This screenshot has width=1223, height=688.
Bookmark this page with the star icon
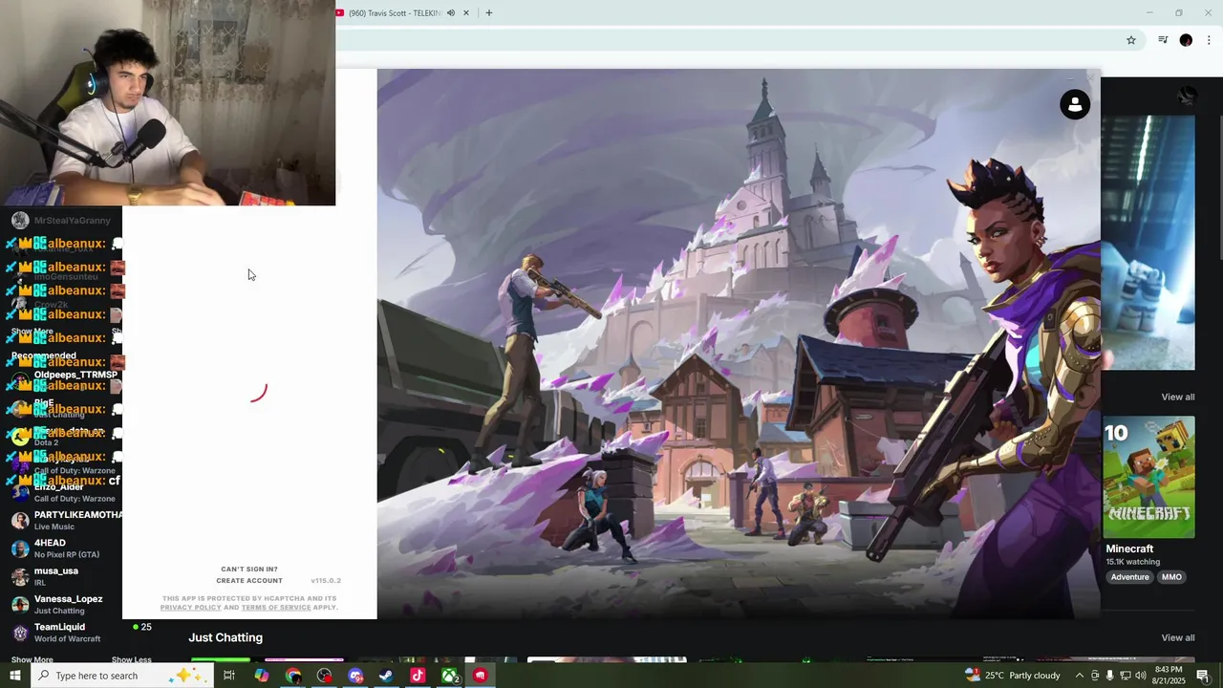[1131, 40]
